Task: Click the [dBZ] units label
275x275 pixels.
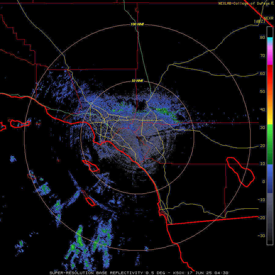Action: [259, 21]
